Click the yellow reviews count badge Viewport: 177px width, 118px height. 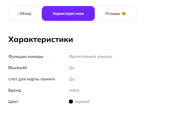(x=124, y=14)
